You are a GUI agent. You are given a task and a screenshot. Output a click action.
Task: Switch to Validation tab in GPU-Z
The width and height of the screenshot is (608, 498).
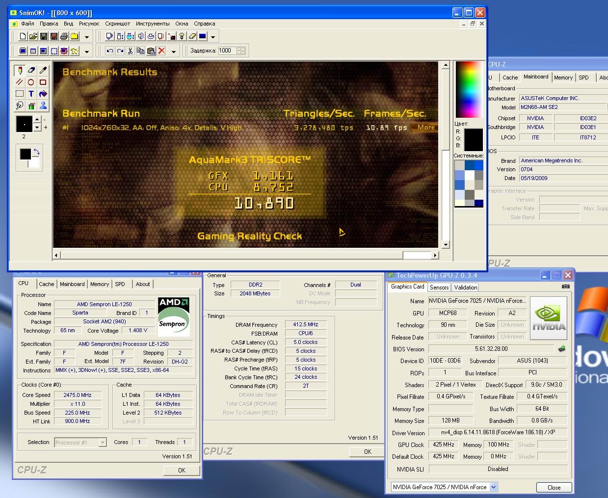pos(465,288)
